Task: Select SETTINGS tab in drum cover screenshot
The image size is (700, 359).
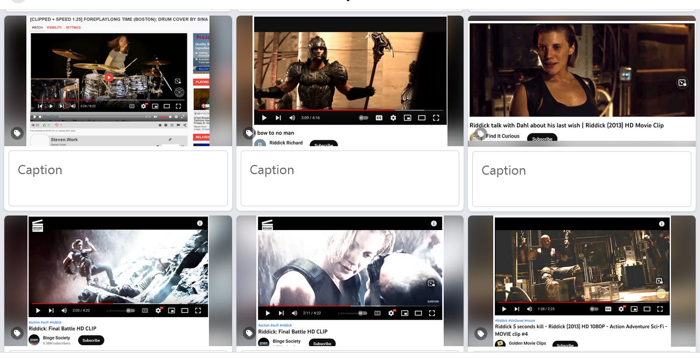Action: click(73, 27)
